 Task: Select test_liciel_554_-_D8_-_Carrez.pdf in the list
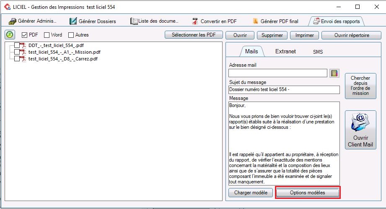pos(63,59)
